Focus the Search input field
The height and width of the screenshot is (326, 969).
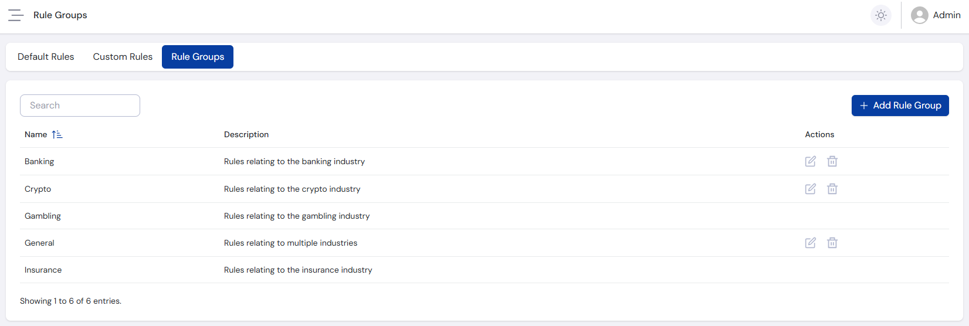80,106
